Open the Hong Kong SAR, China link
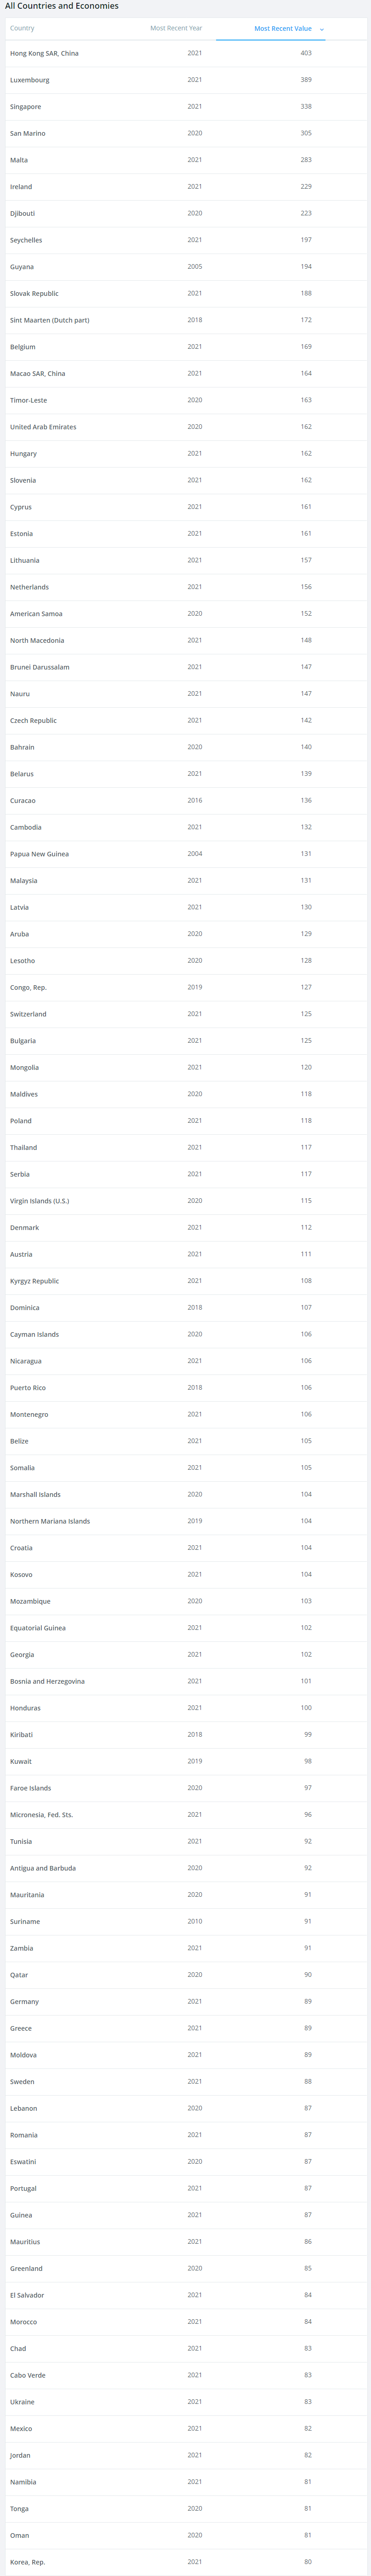371x2576 pixels. click(x=44, y=53)
